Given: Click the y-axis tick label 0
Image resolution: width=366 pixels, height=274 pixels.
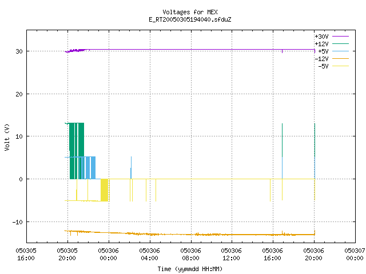Looking at the screenshot, I should pyautogui.click(x=21, y=179).
